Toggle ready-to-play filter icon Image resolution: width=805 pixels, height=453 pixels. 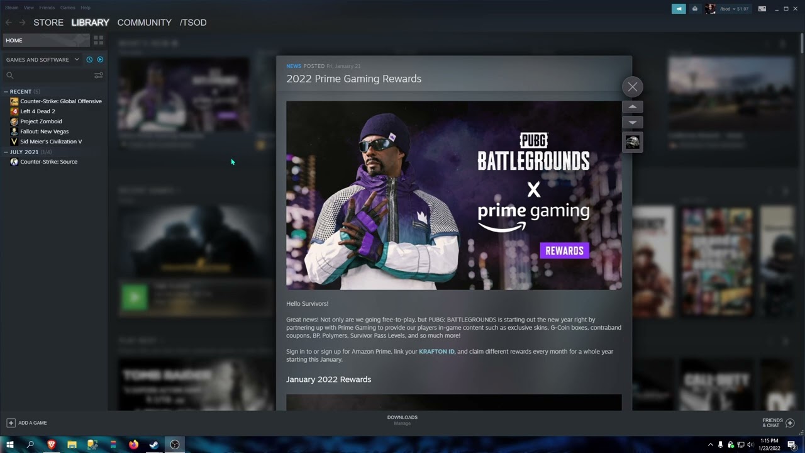pyautogui.click(x=100, y=60)
